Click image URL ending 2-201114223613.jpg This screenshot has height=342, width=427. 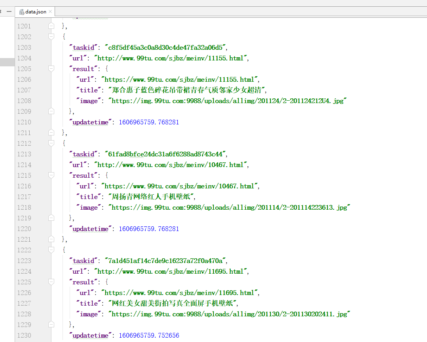[229, 207]
